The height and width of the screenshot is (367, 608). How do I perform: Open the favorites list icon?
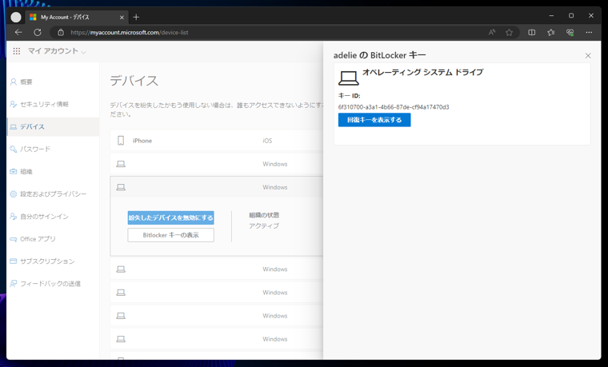pos(551,33)
